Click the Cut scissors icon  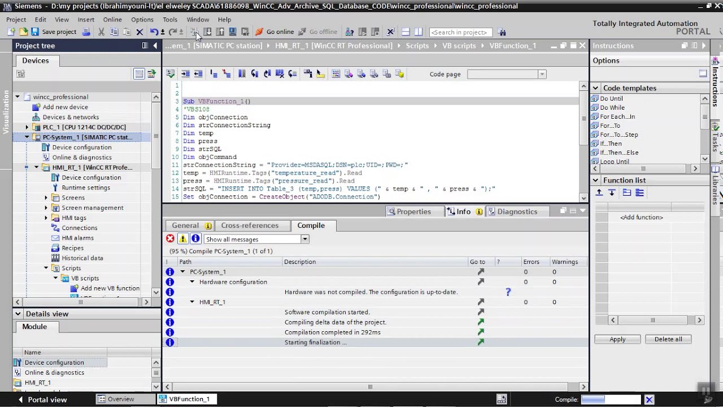[x=101, y=32]
